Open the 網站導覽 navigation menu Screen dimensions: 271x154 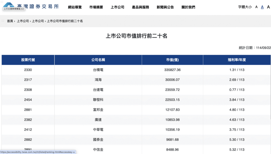[75, 7]
